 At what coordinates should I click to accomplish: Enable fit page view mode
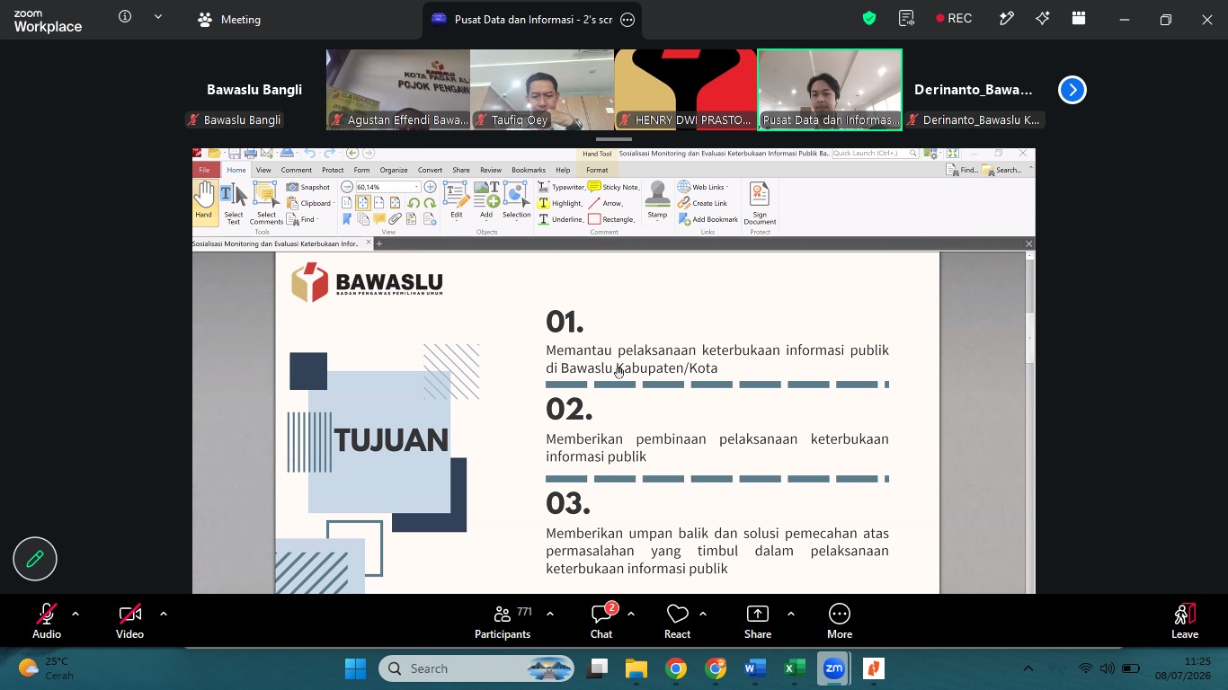coord(362,203)
